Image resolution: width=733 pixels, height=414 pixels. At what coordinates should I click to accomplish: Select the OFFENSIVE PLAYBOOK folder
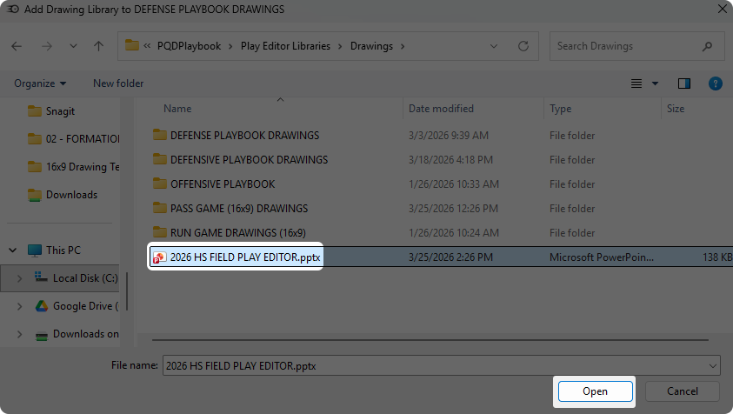click(x=222, y=184)
